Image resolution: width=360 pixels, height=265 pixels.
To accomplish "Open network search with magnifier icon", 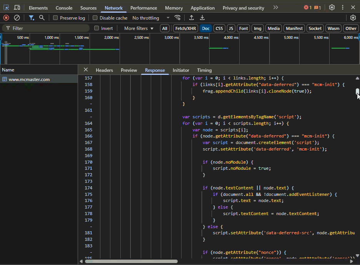I will coord(42,18).
